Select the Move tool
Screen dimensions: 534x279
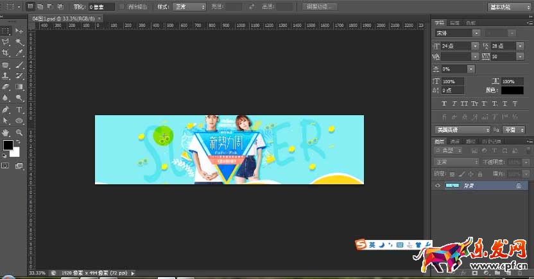coord(19,31)
